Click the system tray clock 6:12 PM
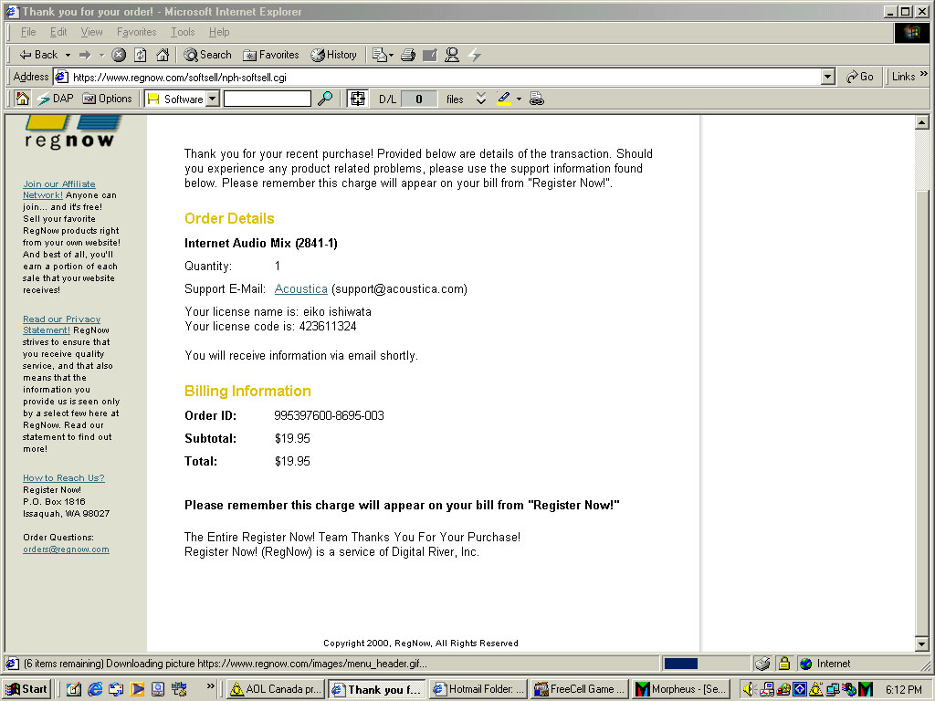This screenshot has height=701, width=935. (x=903, y=690)
